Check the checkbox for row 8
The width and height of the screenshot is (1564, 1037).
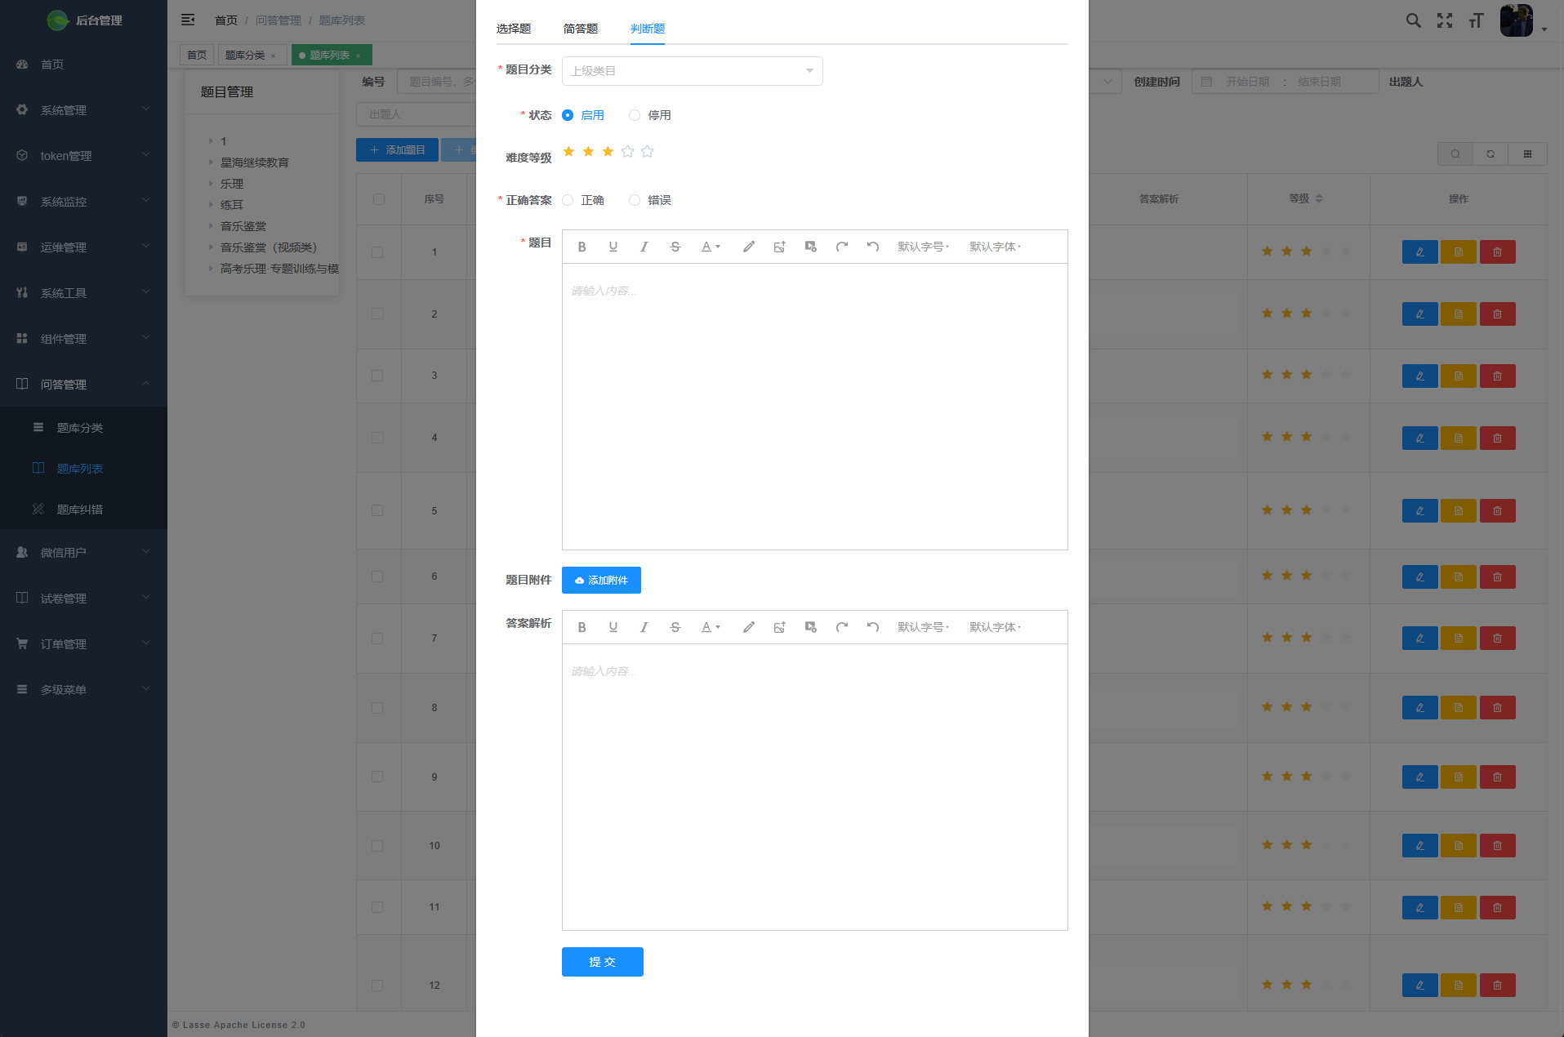coord(377,708)
